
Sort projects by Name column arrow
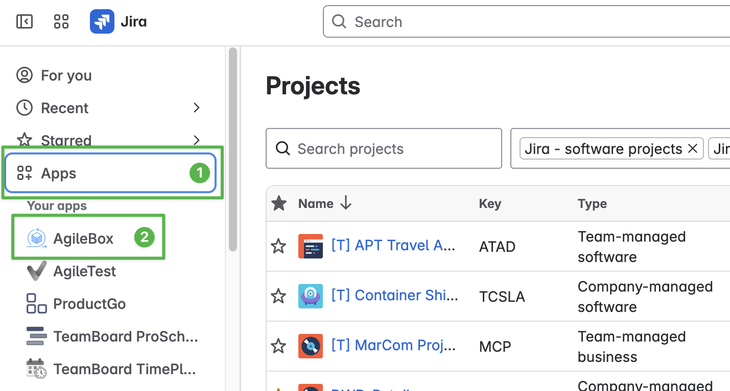pyautogui.click(x=346, y=203)
